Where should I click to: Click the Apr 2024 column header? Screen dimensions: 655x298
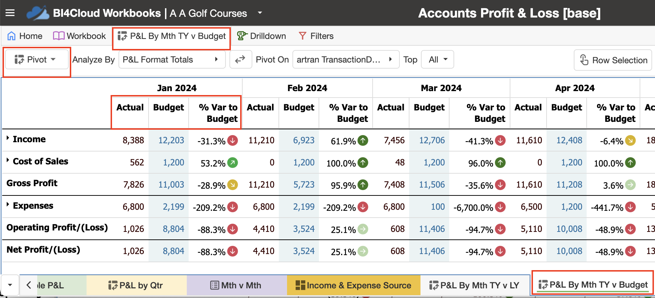coord(575,88)
